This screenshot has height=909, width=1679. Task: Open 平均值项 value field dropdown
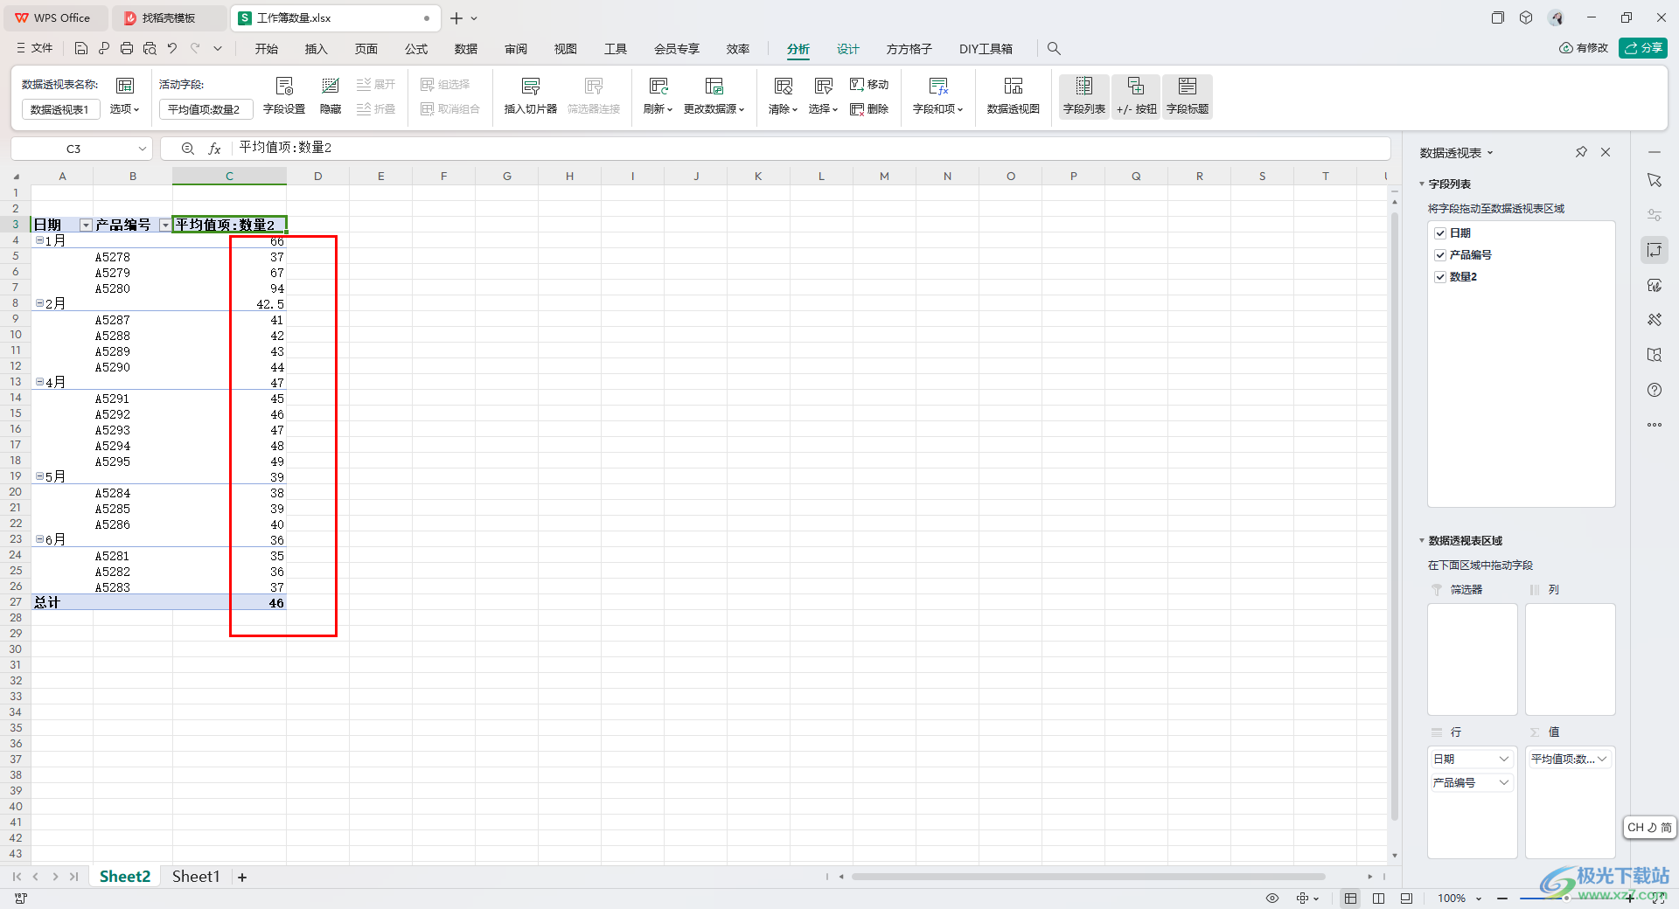pos(1602,760)
